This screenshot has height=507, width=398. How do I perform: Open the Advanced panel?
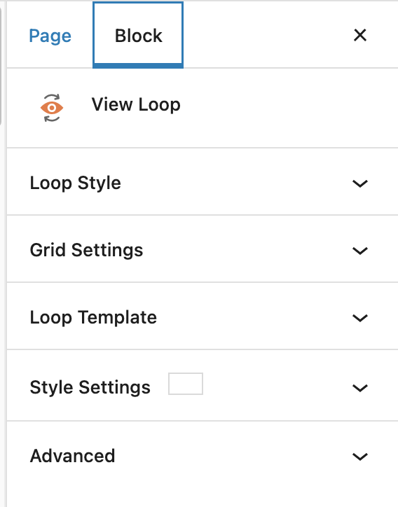(x=203, y=456)
